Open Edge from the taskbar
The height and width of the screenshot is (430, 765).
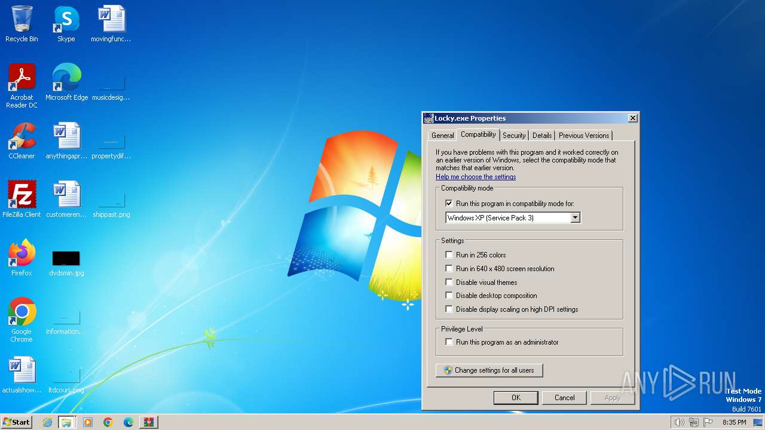pos(128,422)
